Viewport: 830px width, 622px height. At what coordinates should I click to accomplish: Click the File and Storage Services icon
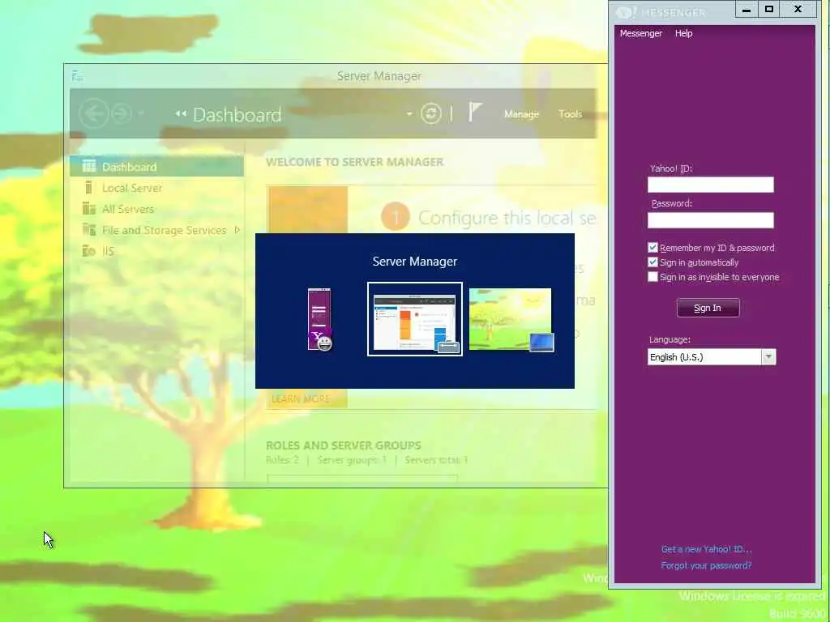89,229
